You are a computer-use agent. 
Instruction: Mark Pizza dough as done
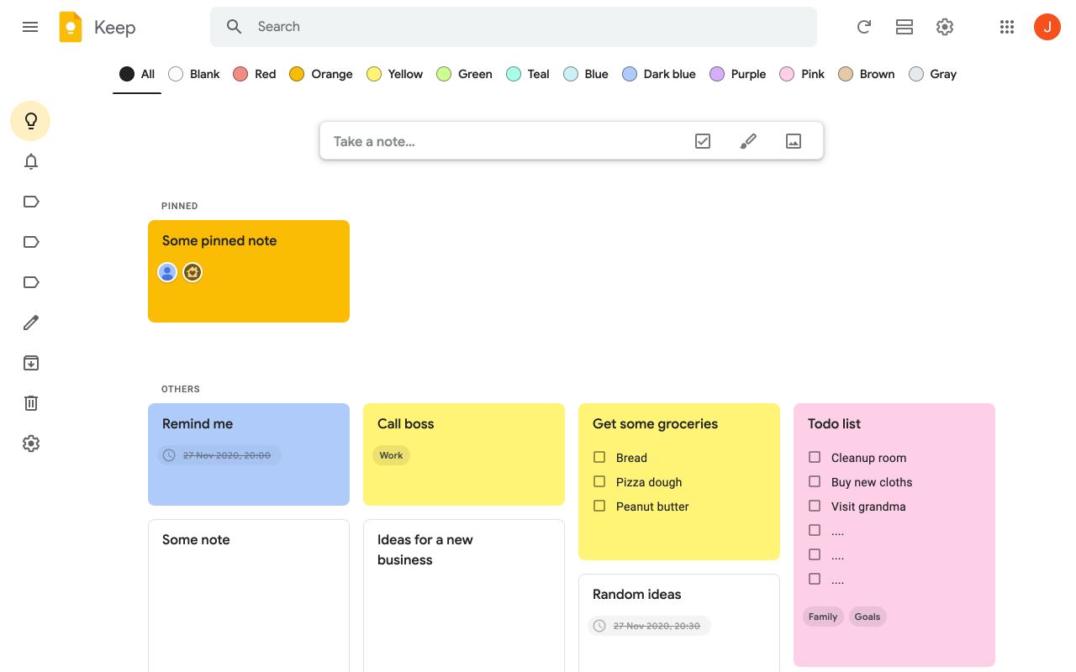click(x=599, y=481)
